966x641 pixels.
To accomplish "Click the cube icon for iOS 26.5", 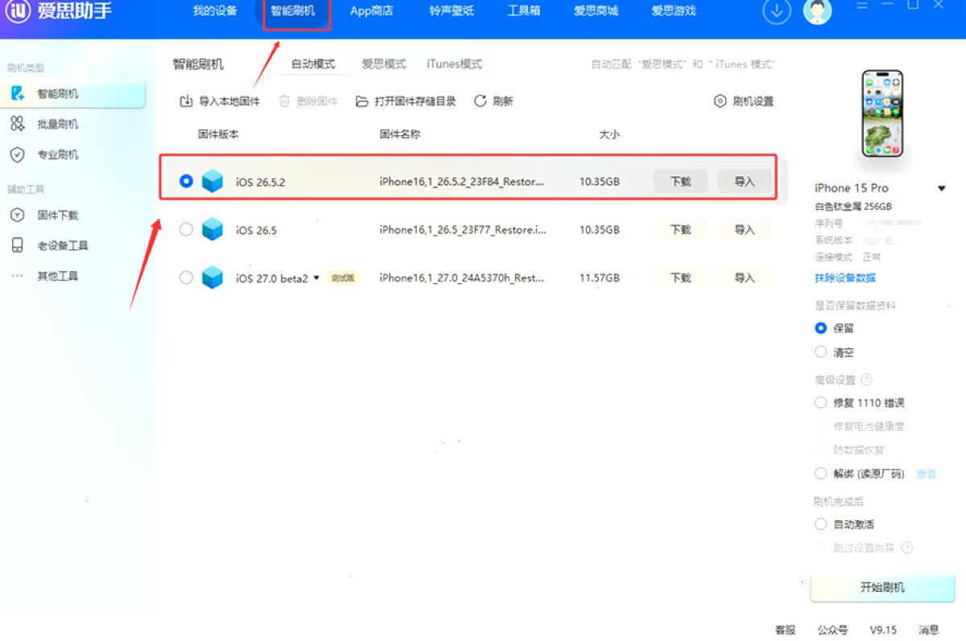I will [213, 230].
